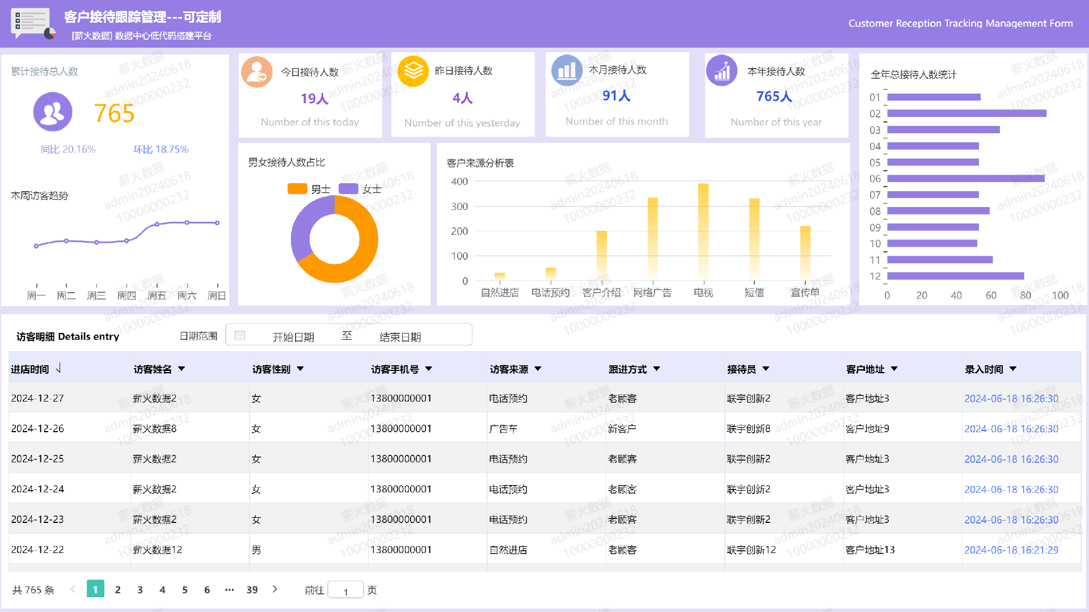This screenshot has width=1089, height=612.
Task: Click the 自然进店 source table cell
Action: point(508,550)
